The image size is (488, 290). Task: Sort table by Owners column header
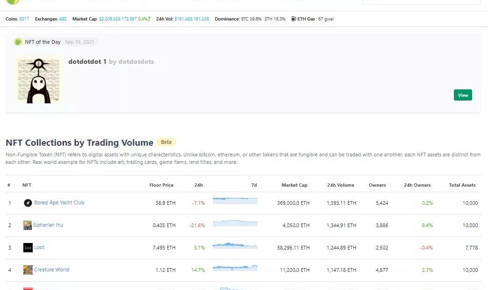pos(377,185)
